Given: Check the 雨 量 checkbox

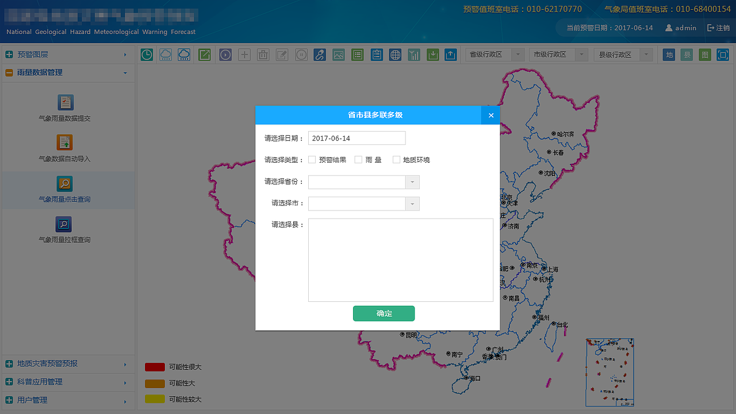Looking at the screenshot, I should coord(358,160).
